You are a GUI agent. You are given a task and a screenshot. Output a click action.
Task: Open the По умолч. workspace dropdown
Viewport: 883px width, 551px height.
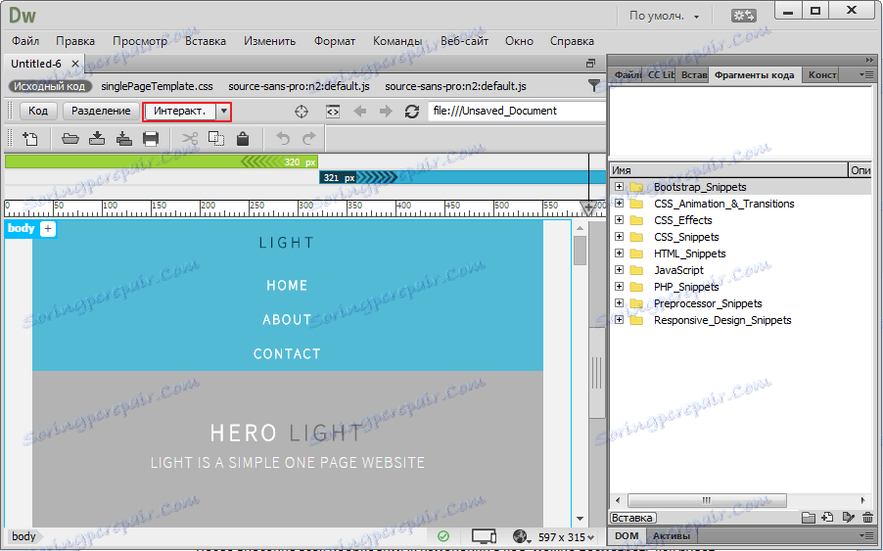(665, 16)
